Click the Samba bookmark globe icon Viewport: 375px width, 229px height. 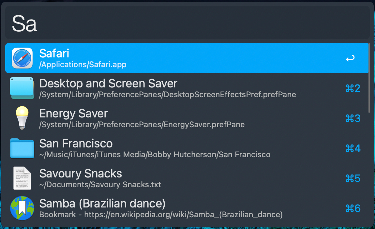pyautogui.click(x=22, y=208)
